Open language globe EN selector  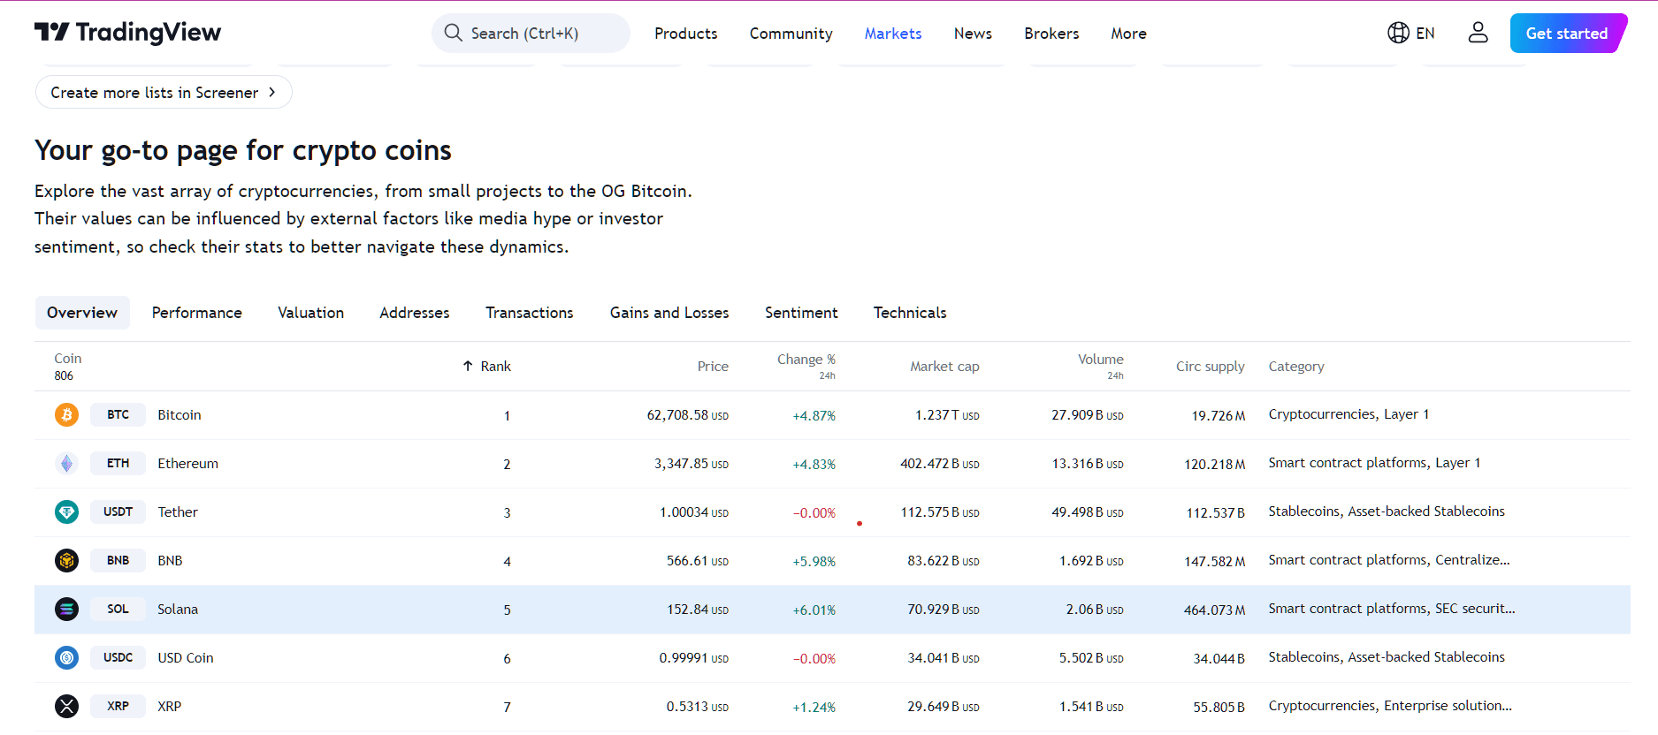tap(1410, 33)
